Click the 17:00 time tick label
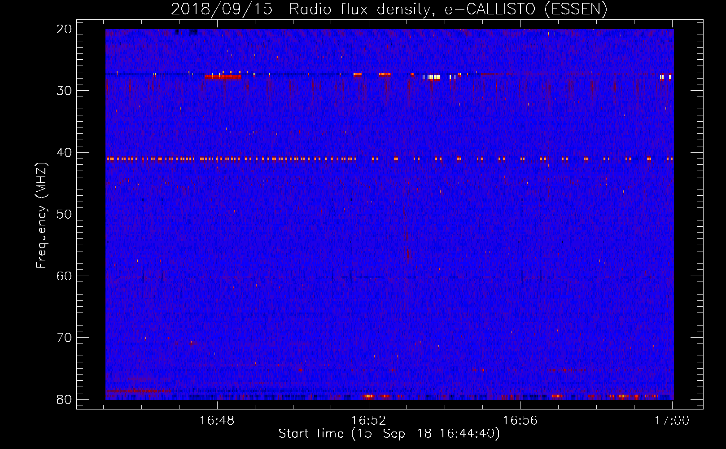The width and height of the screenshot is (726, 449). (672, 420)
